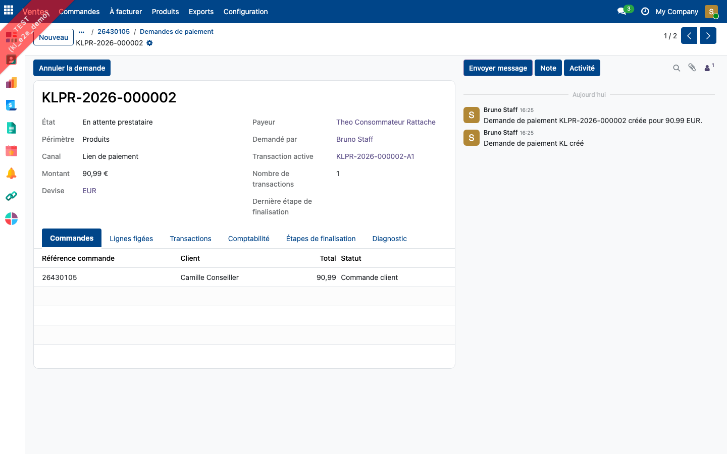The image size is (727, 454).
Task: Open the Commandes top menu
Action: click(79, 12)
